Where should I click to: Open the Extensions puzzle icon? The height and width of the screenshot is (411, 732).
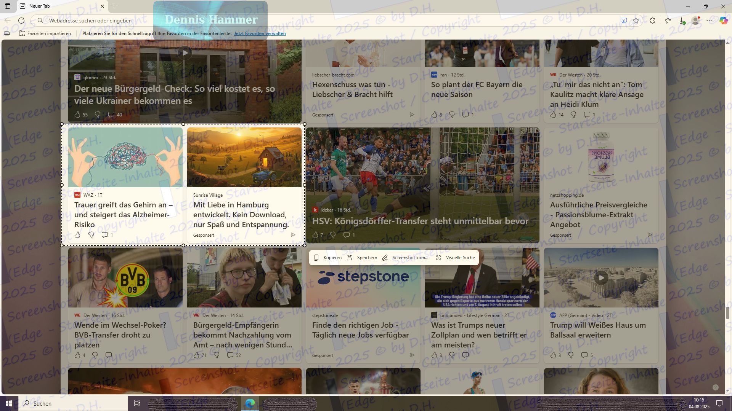[x=652, y=21]
